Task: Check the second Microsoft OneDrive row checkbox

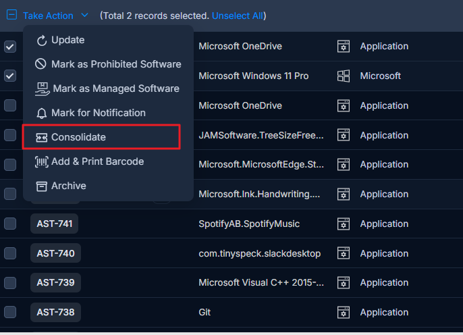Action: tap(10, 105)
